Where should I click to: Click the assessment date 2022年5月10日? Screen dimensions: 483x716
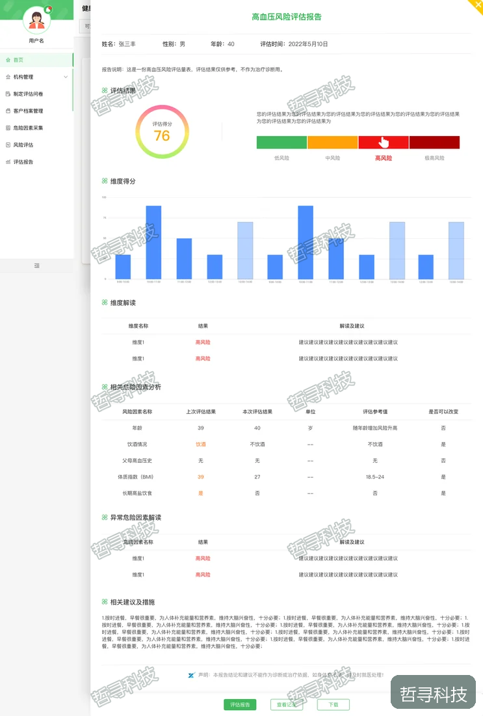click(x=308, y=44)
